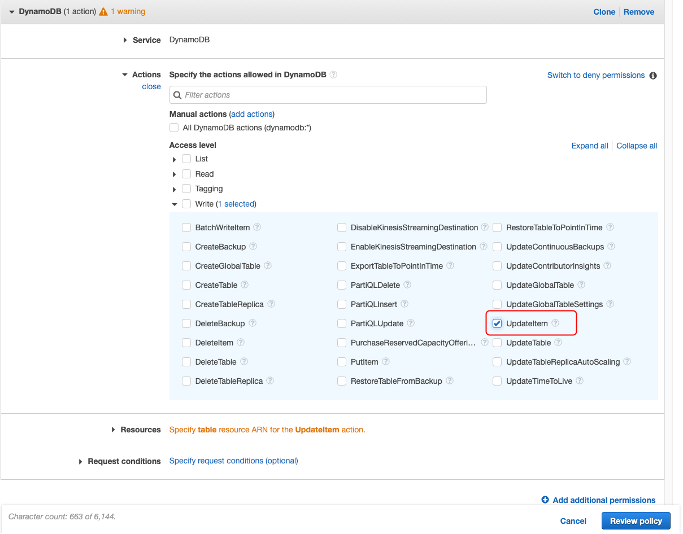Click the help icon beside UpdateContinuousBackups
The height and width of the screenshot is (534, 683).
(611, 247)
